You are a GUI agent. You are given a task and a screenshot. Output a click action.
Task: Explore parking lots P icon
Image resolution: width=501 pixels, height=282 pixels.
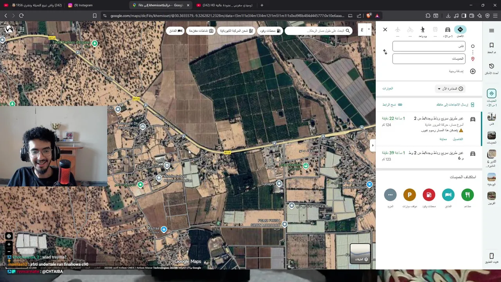coord(409,195)
